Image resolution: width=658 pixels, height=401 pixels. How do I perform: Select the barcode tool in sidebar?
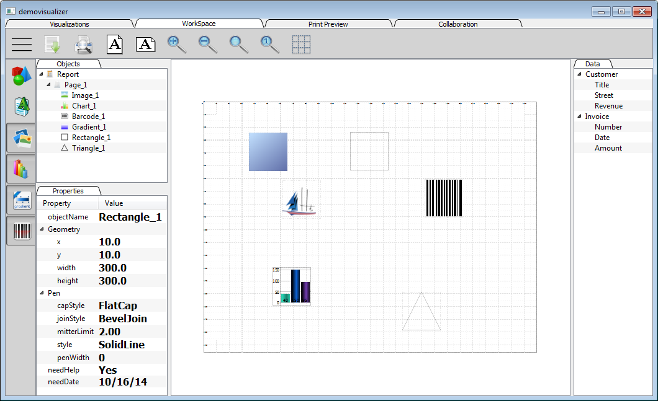tap(20, 231)
